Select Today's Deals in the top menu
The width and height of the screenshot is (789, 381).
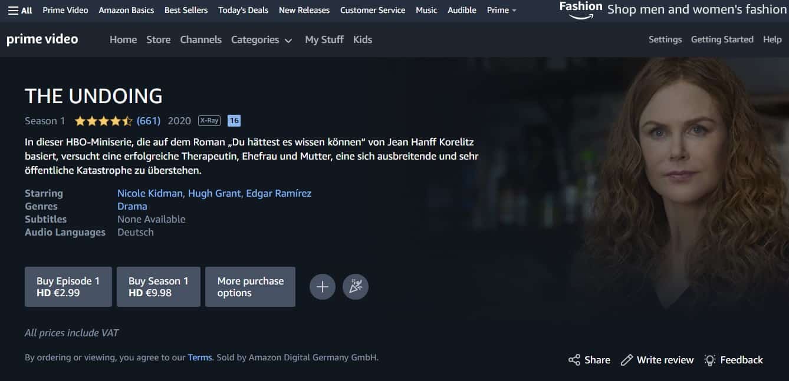pos(243,10)
